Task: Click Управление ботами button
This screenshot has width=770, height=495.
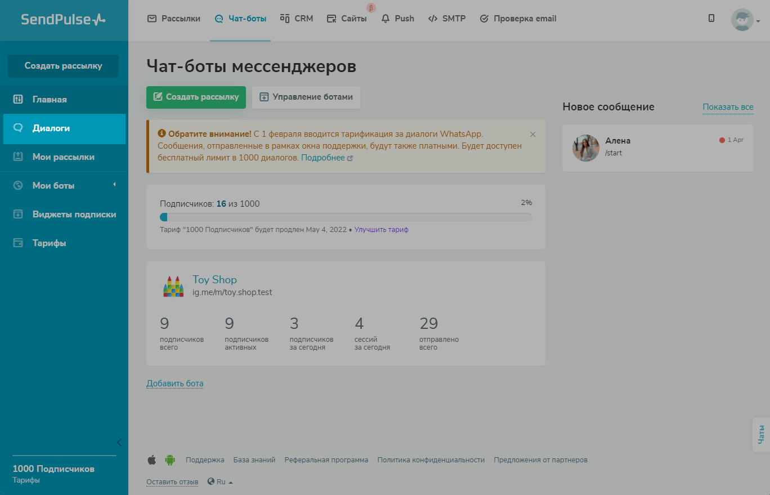Action: 306,97
